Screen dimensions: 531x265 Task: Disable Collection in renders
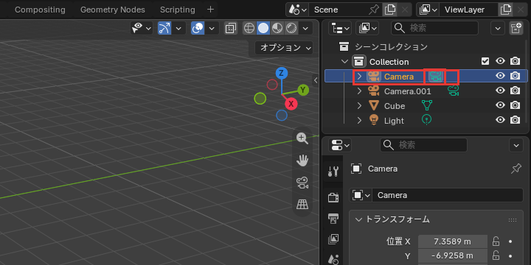tap(515, 61)
